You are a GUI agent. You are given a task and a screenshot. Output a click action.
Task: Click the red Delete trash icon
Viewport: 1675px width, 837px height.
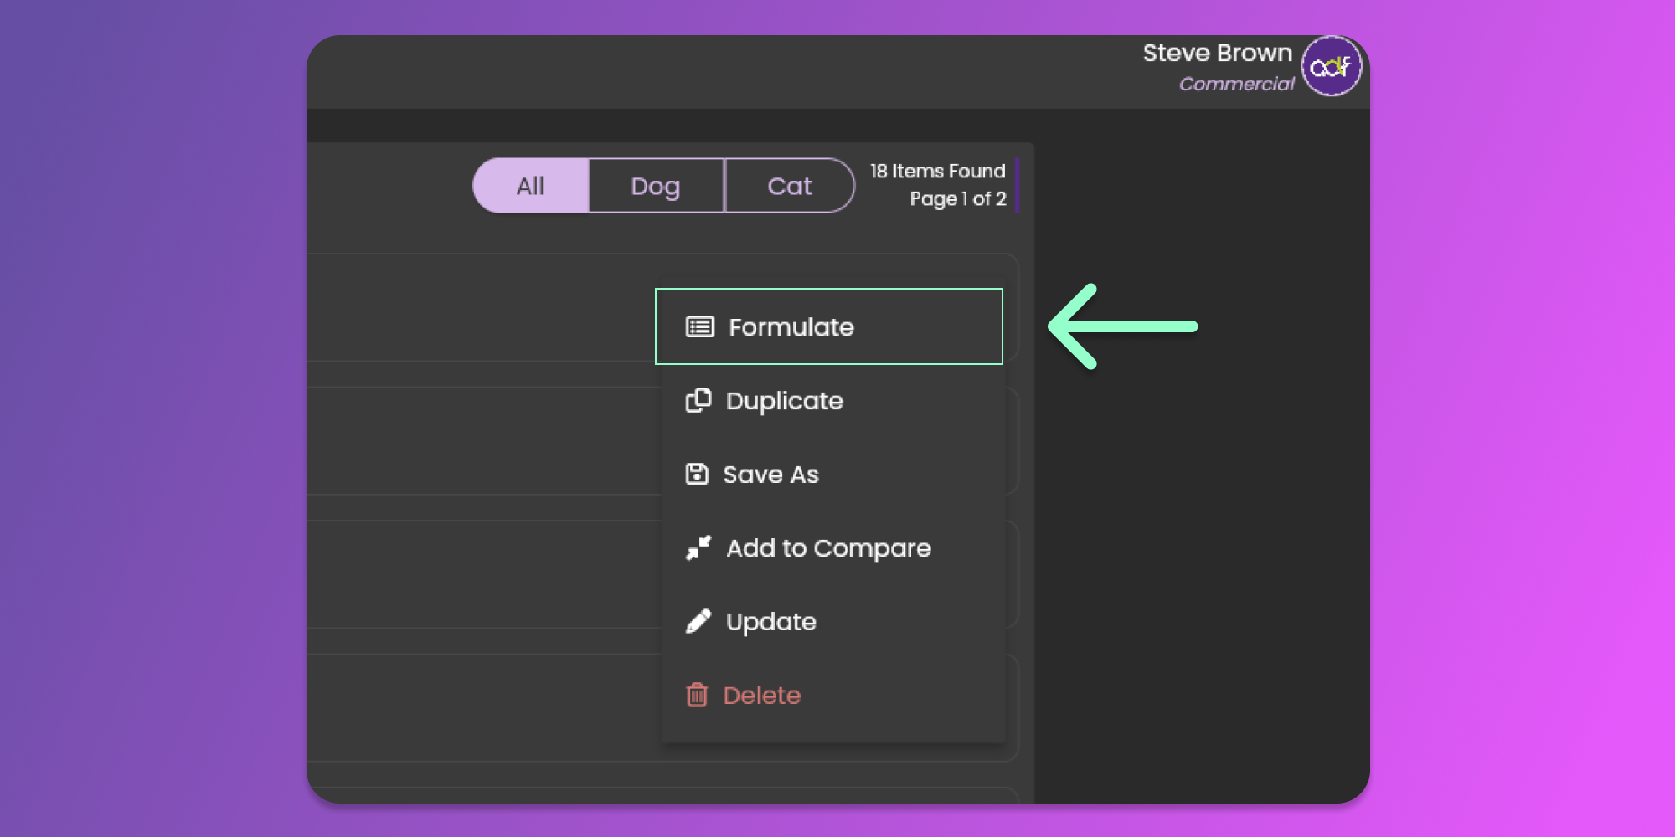point(697,696)
